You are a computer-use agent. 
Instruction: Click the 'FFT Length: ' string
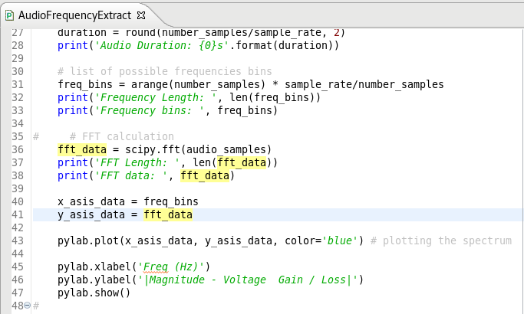tap(137, 162)
